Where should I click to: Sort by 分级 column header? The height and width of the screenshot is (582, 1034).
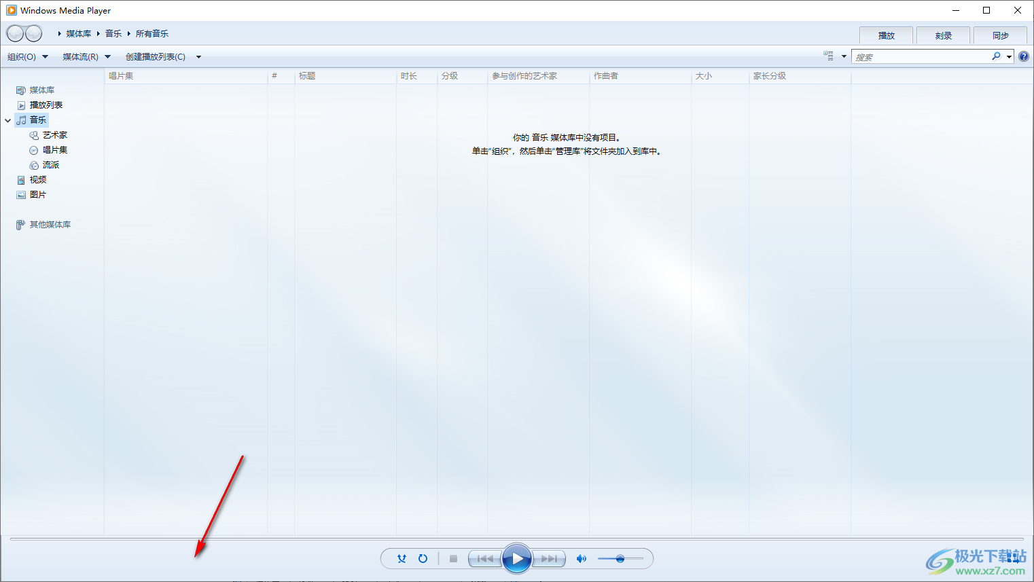click(x=463, y=76)
